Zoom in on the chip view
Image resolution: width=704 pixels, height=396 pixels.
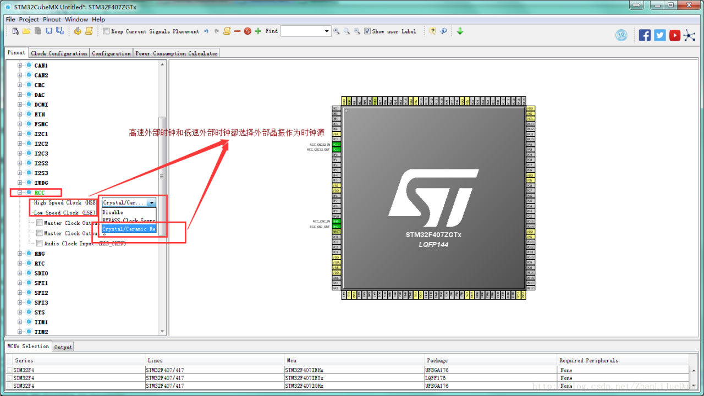(x=337, y=31)
